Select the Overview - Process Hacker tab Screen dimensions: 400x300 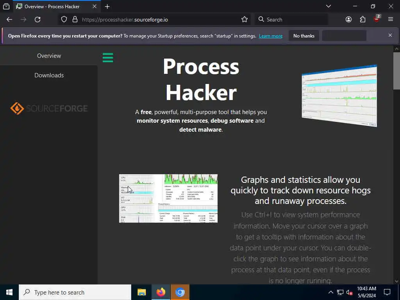coord(56,7)
